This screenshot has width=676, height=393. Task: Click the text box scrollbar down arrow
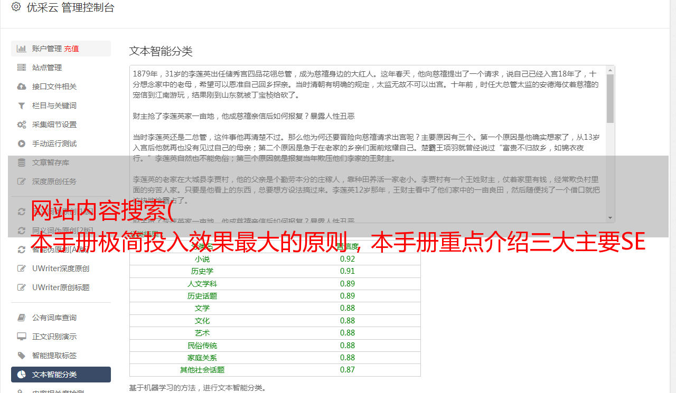point(610,218)
